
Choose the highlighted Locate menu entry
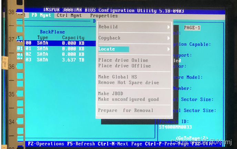point(114,49)
